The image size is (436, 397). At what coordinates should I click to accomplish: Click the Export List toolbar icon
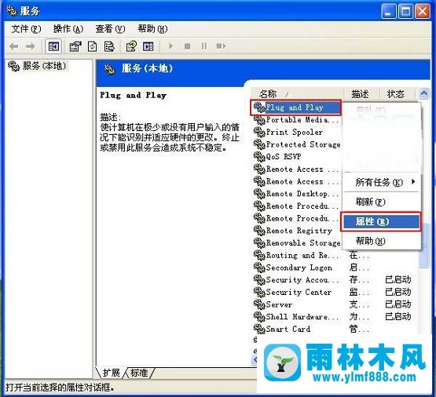point(109,46)
